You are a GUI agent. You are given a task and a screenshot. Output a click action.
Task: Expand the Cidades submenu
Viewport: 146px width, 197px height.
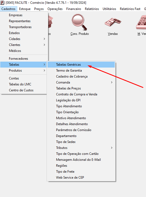pyautogui.click(x=24, y=39)
